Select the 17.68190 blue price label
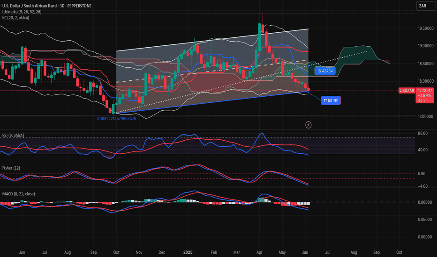Viewport: 437px width, 257px height. (x=331, y=100)
